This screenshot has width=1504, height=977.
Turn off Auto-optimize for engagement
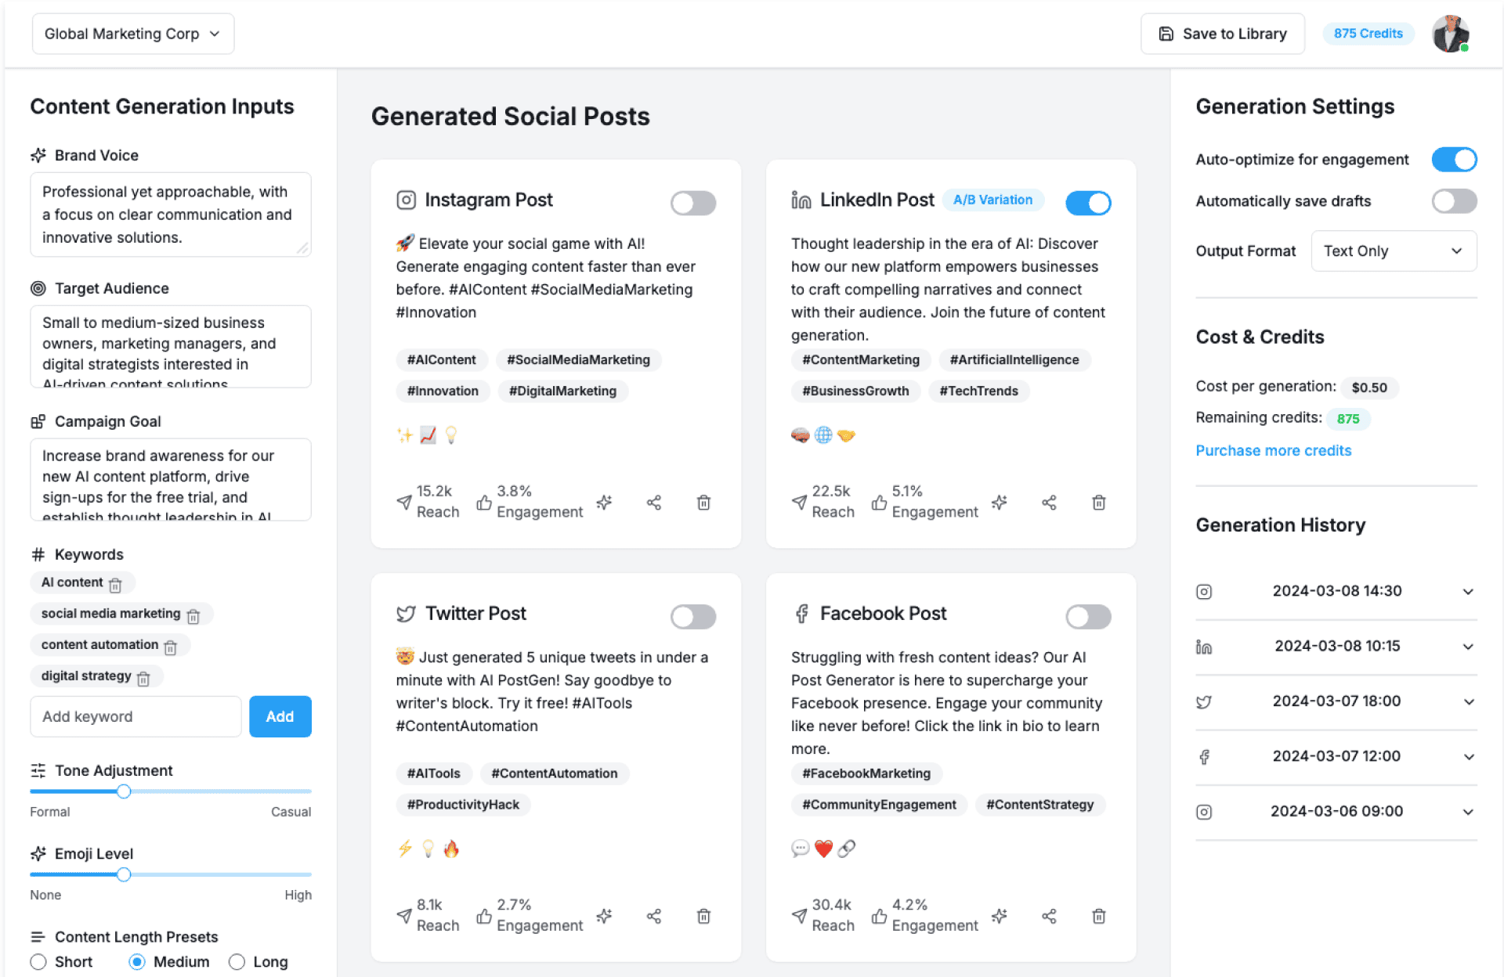[1454, 160]
